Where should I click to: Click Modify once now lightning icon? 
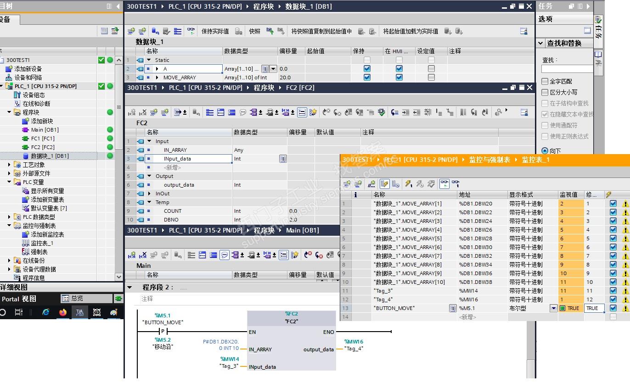click(x=409, y=184)
